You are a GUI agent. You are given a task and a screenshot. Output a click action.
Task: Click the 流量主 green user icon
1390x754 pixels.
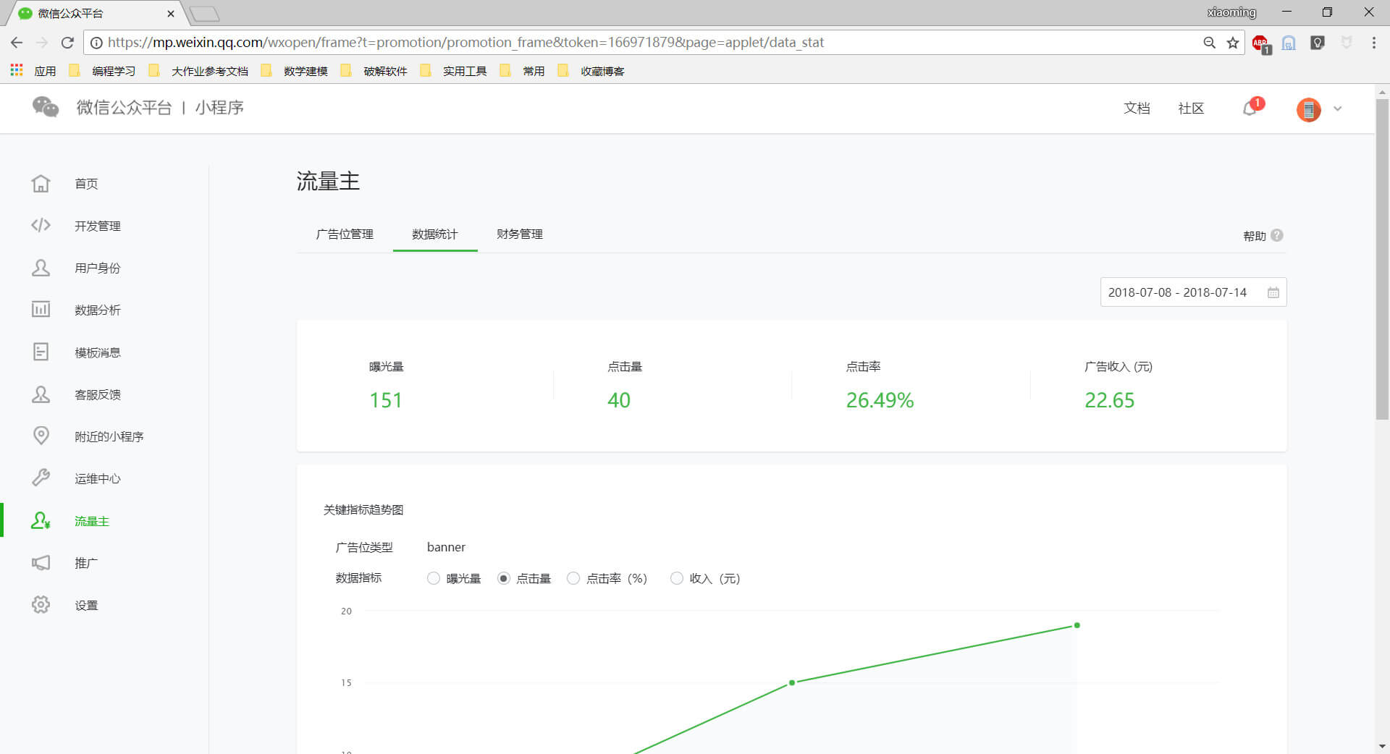pos(41,521)
